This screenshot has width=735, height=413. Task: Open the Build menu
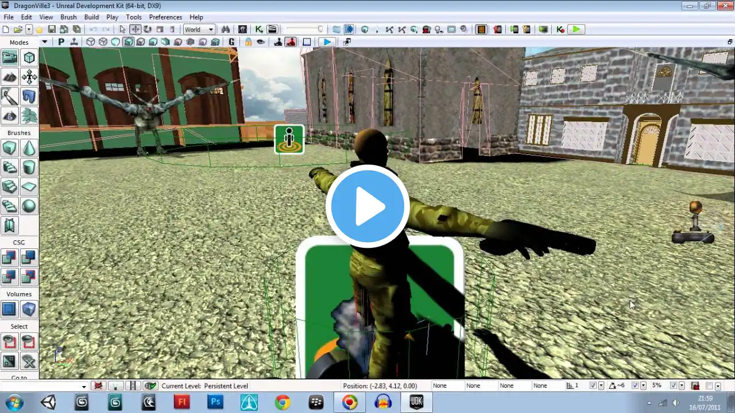[91, 17]
